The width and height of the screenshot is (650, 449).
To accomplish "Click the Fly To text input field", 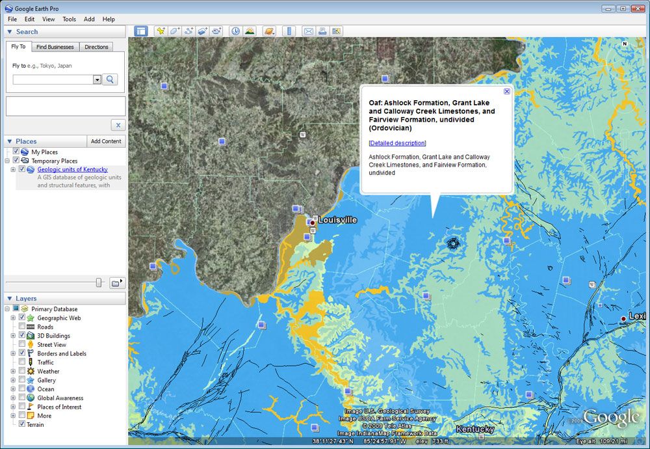I will pos(53,79).
